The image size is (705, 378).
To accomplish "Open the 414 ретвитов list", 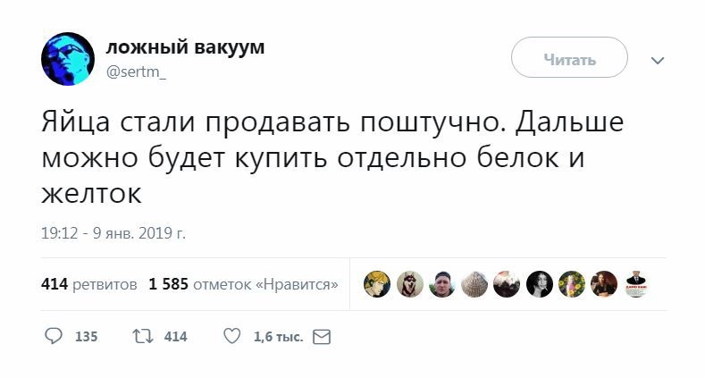I will pyautogui.click(x=89, y=284).
